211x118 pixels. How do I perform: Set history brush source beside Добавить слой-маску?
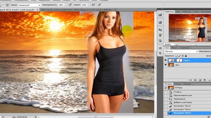pyautogui.click(x=166, y=103)
